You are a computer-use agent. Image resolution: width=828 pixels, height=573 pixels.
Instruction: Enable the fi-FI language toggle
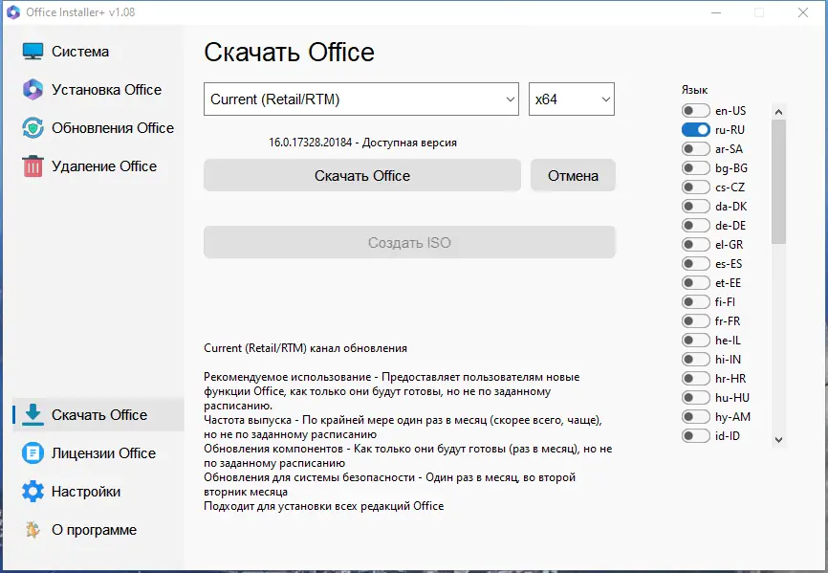(x=695, y=301)
